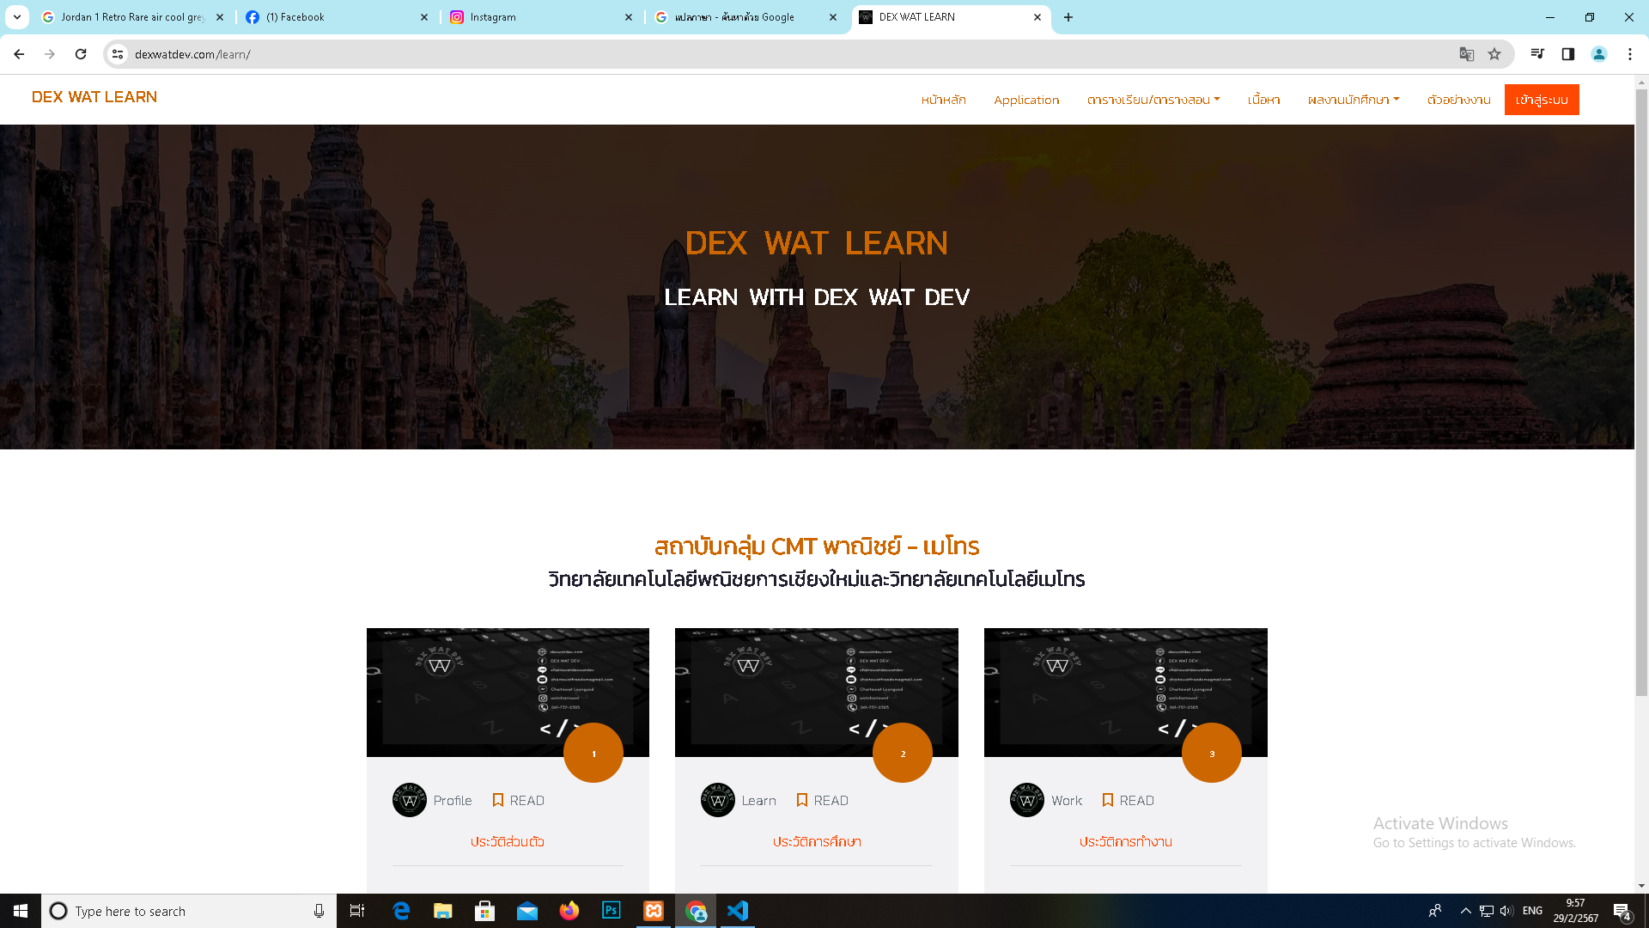Click the Google Translate icon in address bar

1467,54
